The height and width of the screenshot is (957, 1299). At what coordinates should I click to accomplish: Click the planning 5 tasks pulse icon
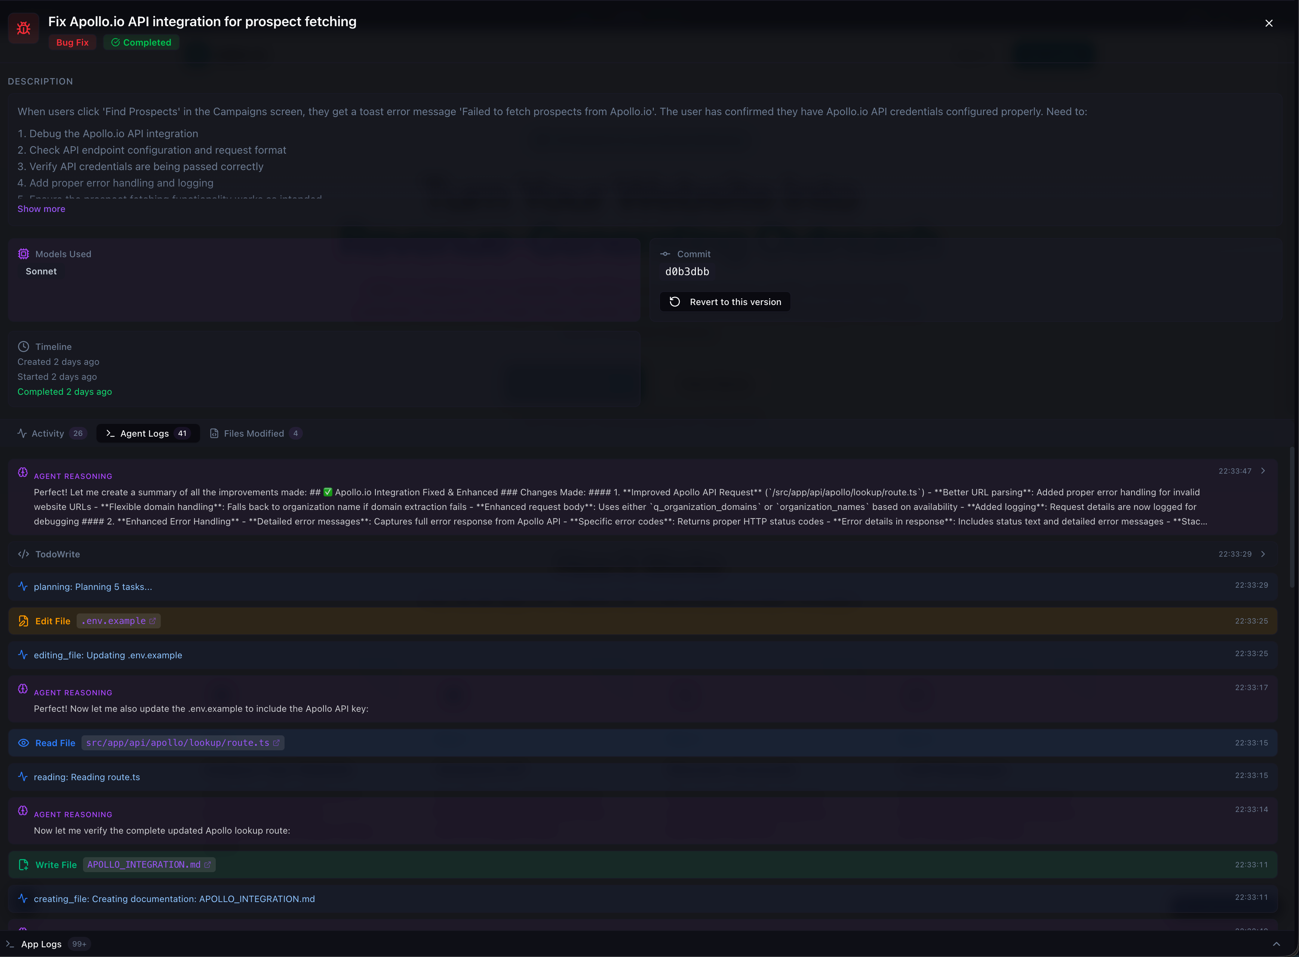(x=22, y=586)
